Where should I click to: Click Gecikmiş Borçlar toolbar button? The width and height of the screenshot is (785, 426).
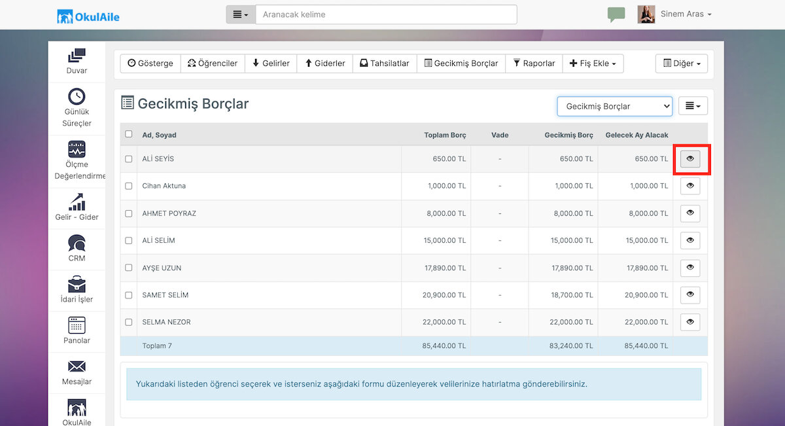[x=461, y=63]
